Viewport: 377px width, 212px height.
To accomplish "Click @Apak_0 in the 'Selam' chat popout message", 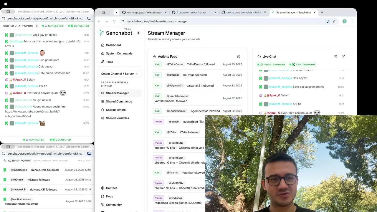I will point(19,79).
